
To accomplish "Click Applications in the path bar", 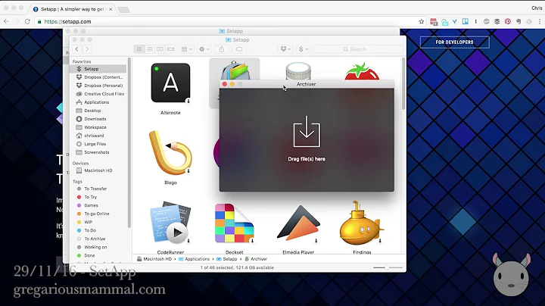I will pyautogui.click(x=194, y=259).
